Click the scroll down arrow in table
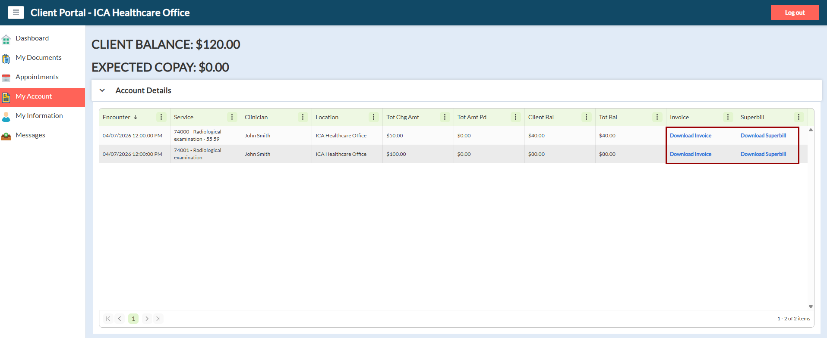This screenshot has height=338, width=827. pos(811,307)
